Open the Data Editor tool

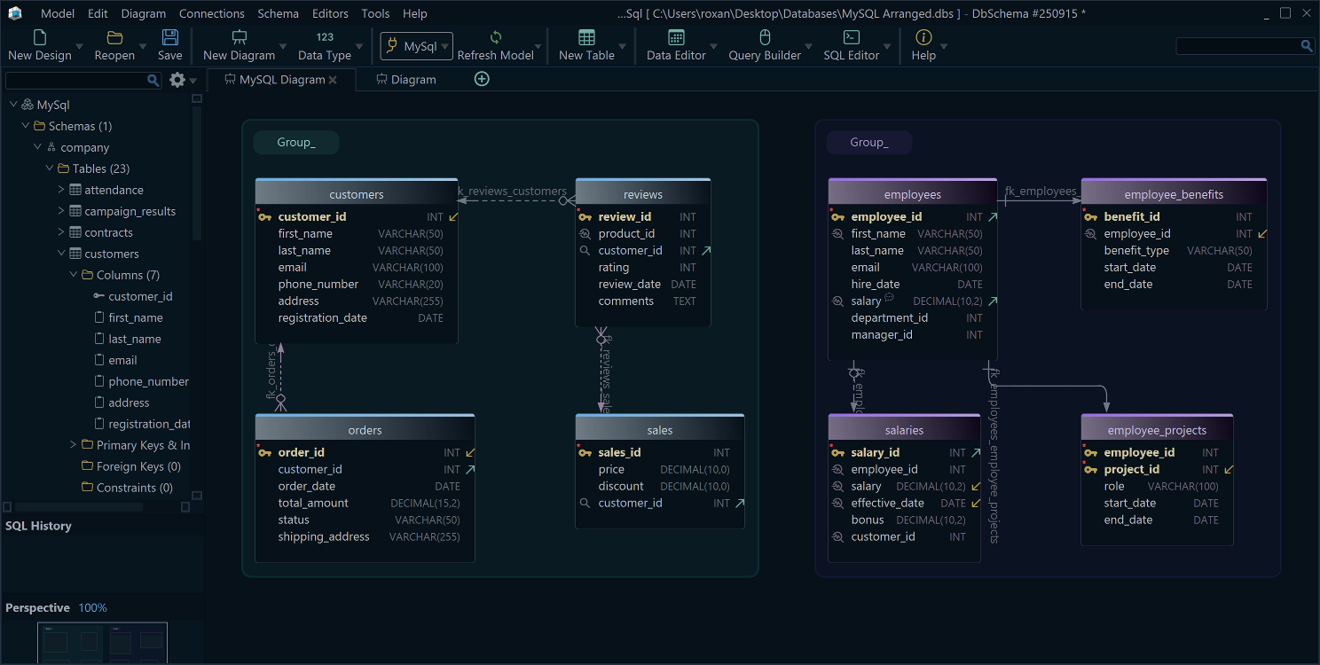[676, 38]
